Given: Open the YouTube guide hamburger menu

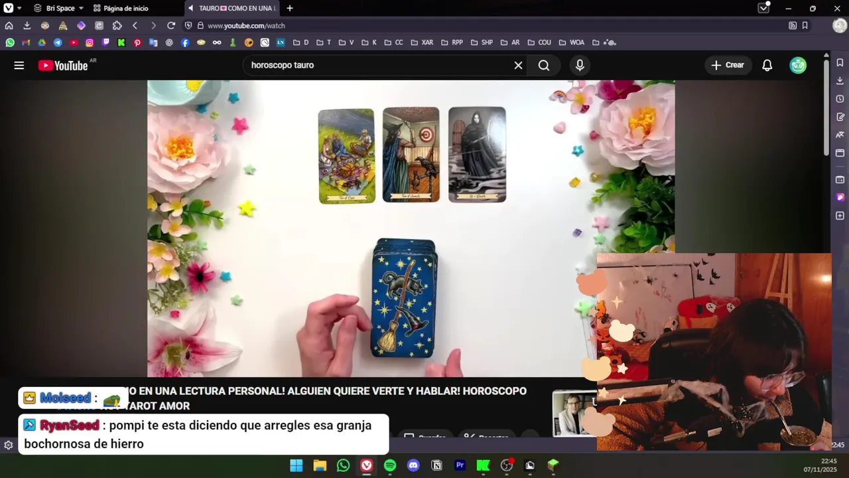Looking at the screenshot, I should (19, 65).
